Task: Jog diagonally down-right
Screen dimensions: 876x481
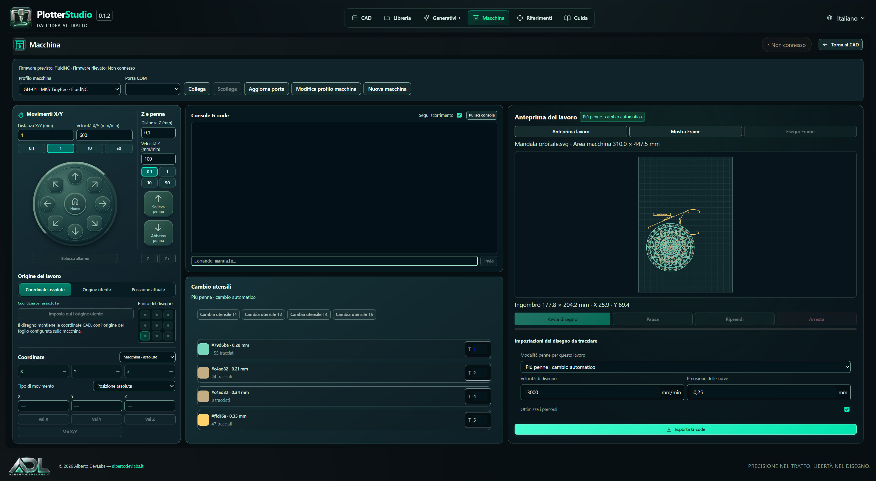Action: pos(94,223)
